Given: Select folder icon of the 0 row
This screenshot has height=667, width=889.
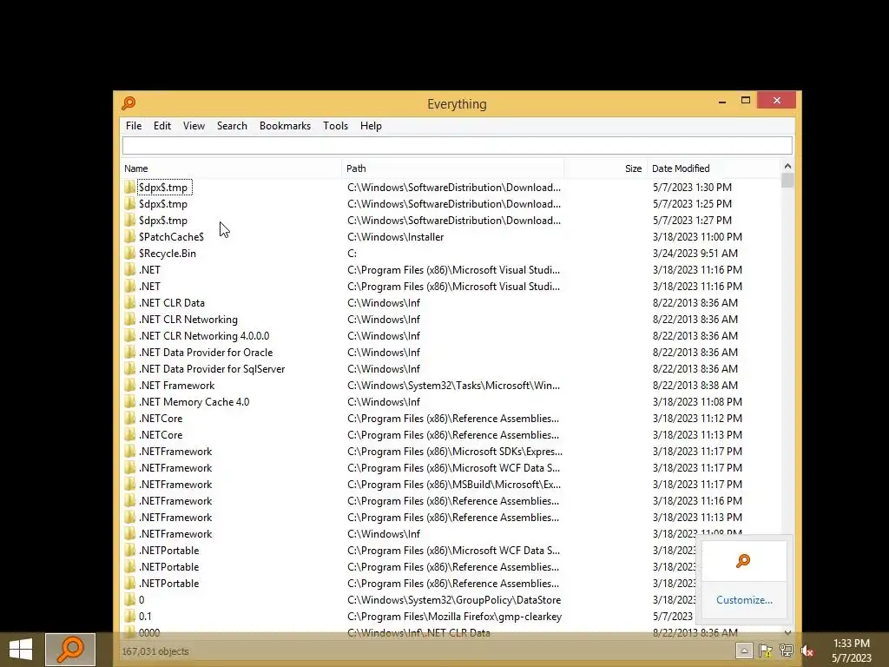Looking at the screenshot, I should tap(130, 599).
